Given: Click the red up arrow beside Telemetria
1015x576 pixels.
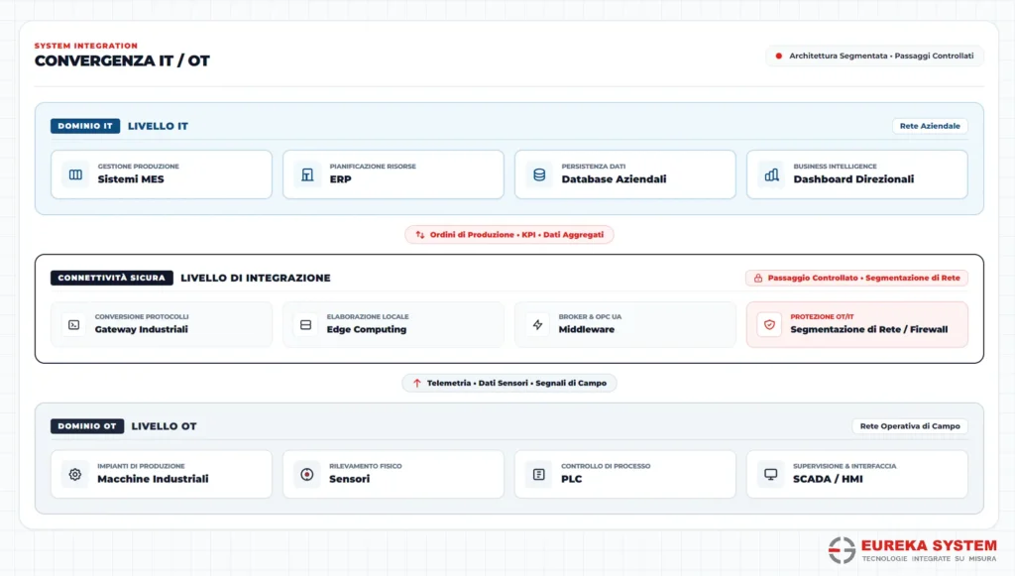Looking at the screenshot, I should click(417, 383).
